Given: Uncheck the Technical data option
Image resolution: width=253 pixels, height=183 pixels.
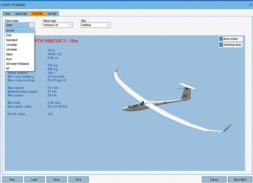Looking at the screenshot, I should click(x=220, y=44).
